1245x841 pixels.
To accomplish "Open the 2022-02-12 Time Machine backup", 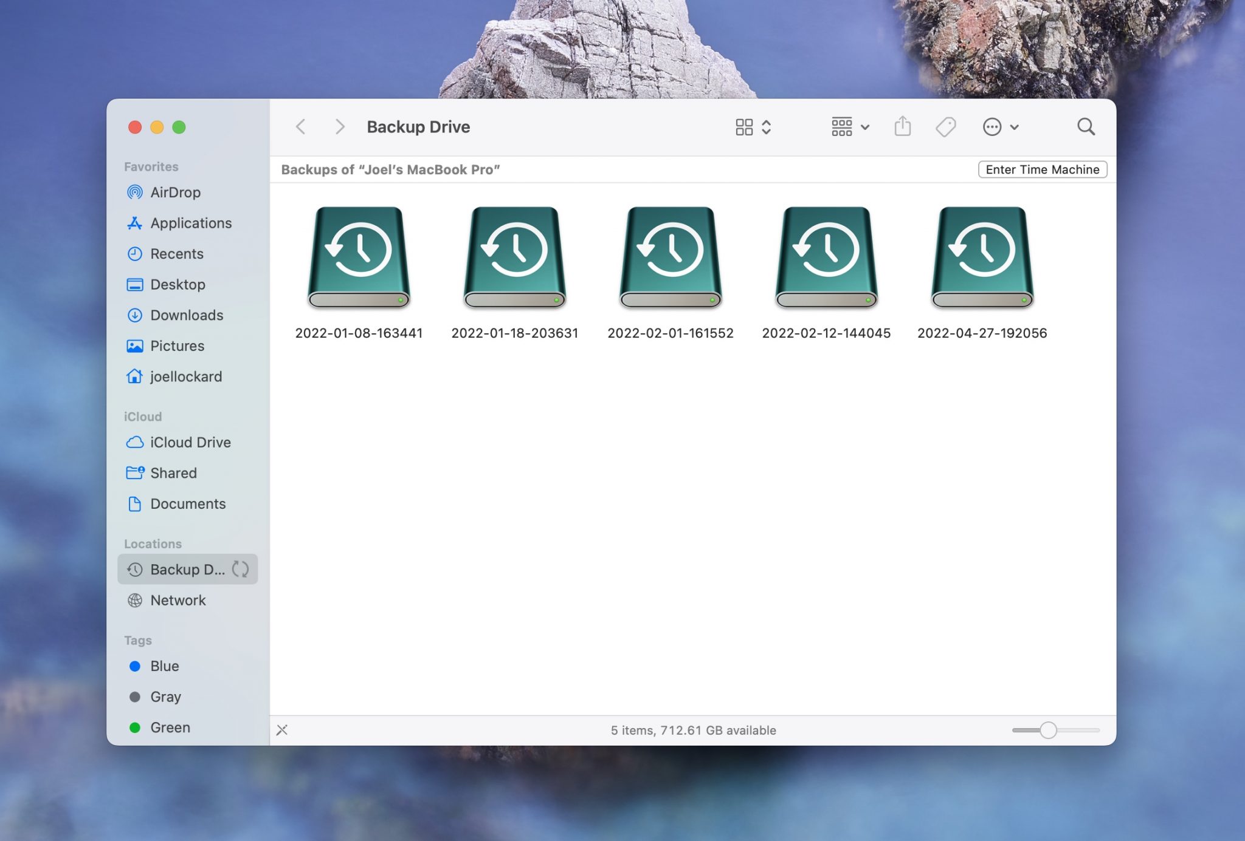I will [x=826, y=258].
